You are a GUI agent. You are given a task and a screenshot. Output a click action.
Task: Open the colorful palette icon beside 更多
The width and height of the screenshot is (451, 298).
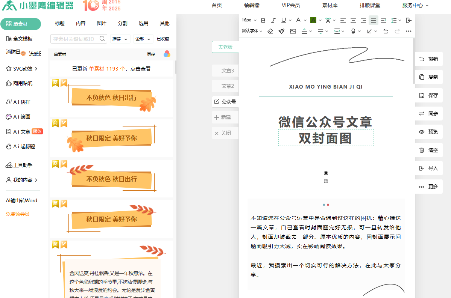[167, 54]
